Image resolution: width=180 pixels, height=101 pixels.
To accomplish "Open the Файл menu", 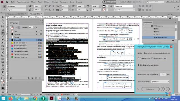I will click(13, 2).
